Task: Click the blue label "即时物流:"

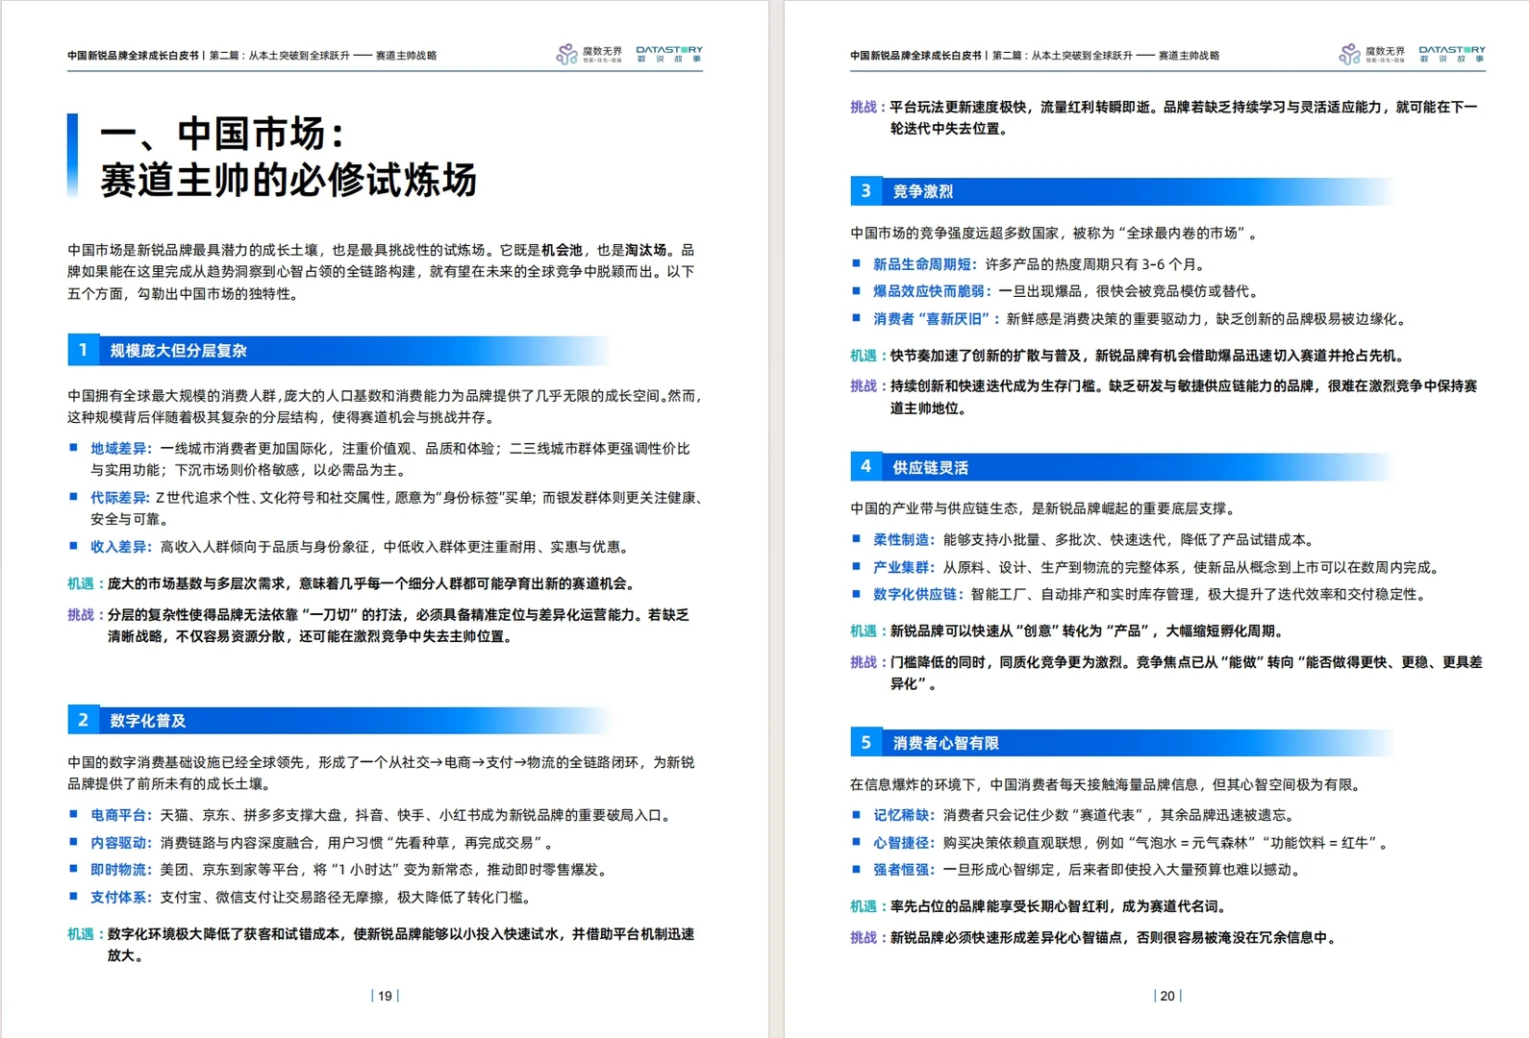Action: [x=121, y=870]
